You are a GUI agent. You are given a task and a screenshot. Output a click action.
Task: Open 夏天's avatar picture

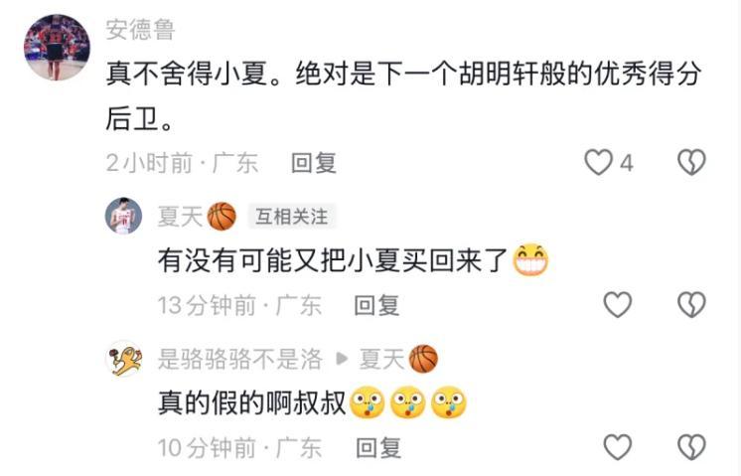[123, 216]
